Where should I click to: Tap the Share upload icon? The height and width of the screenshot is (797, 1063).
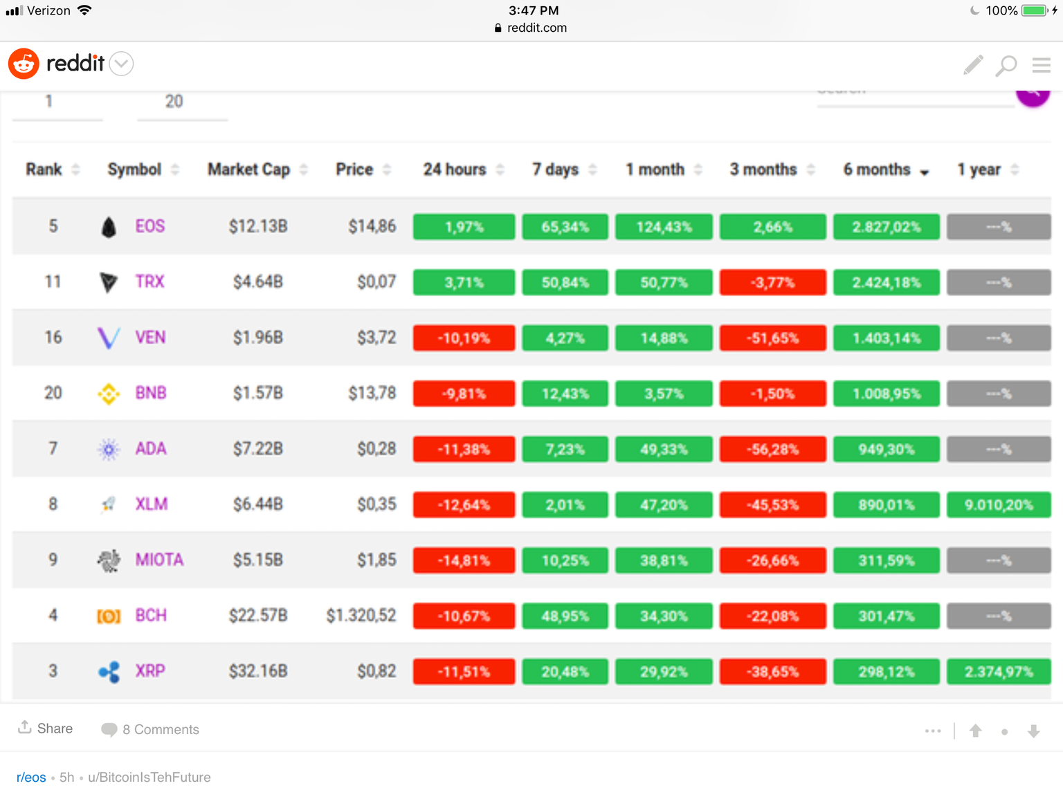[x=24, y=727]
